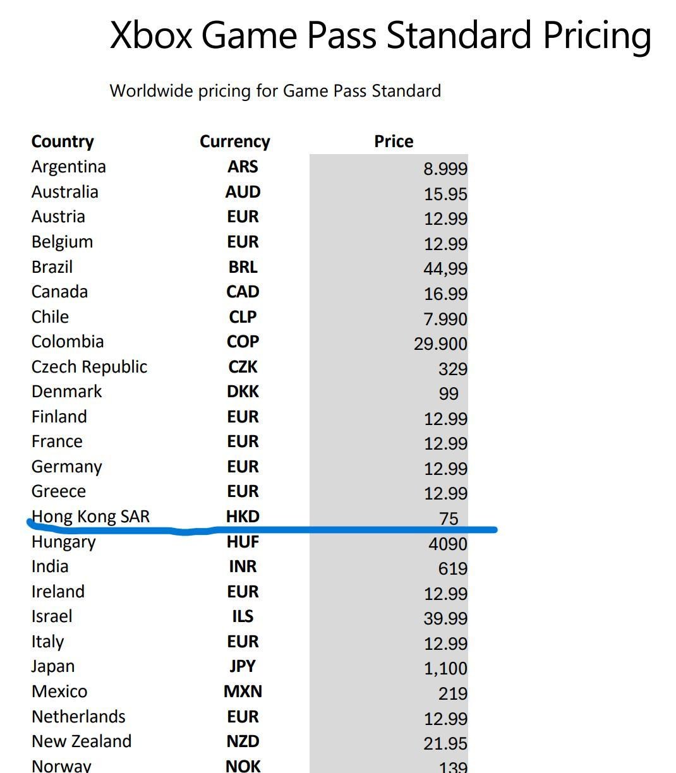Click the underlined Hong Kong SAR entry
The width and height of the screenshot is (676, 773).
[x=90, y=517]
